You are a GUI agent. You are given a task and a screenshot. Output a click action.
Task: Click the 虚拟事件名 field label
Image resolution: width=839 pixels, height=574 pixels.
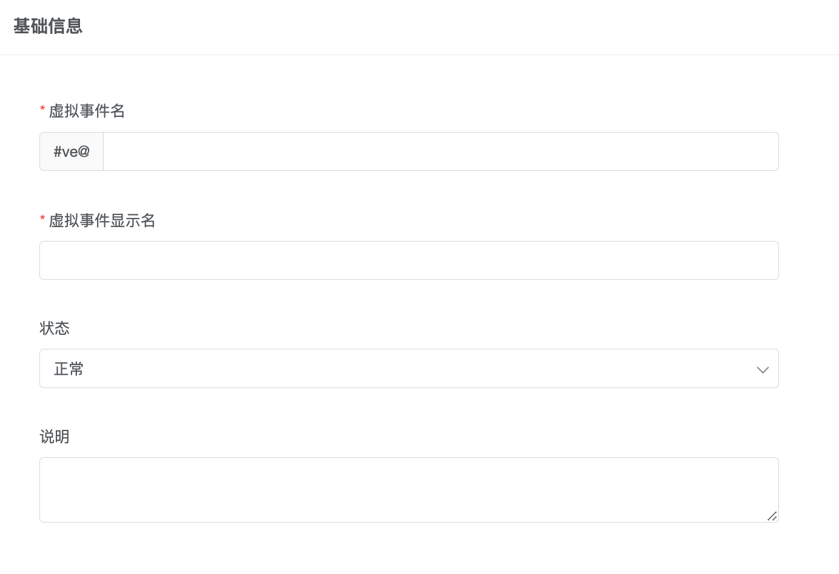87,111
